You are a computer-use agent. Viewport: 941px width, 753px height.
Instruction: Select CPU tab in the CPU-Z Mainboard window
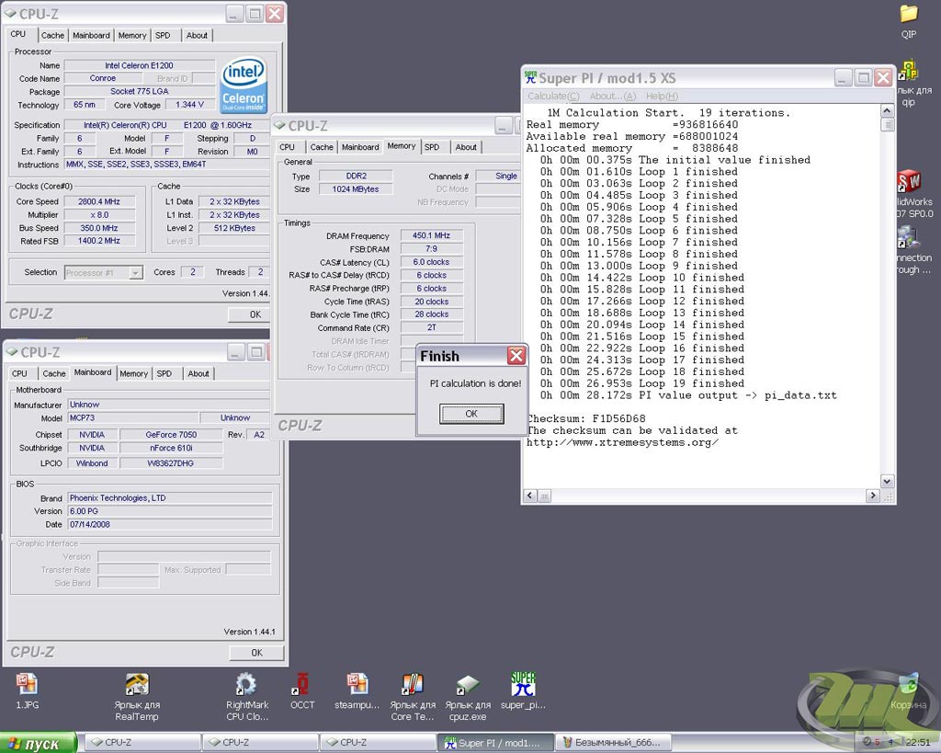pyautogui.click(x=19, y=373)
